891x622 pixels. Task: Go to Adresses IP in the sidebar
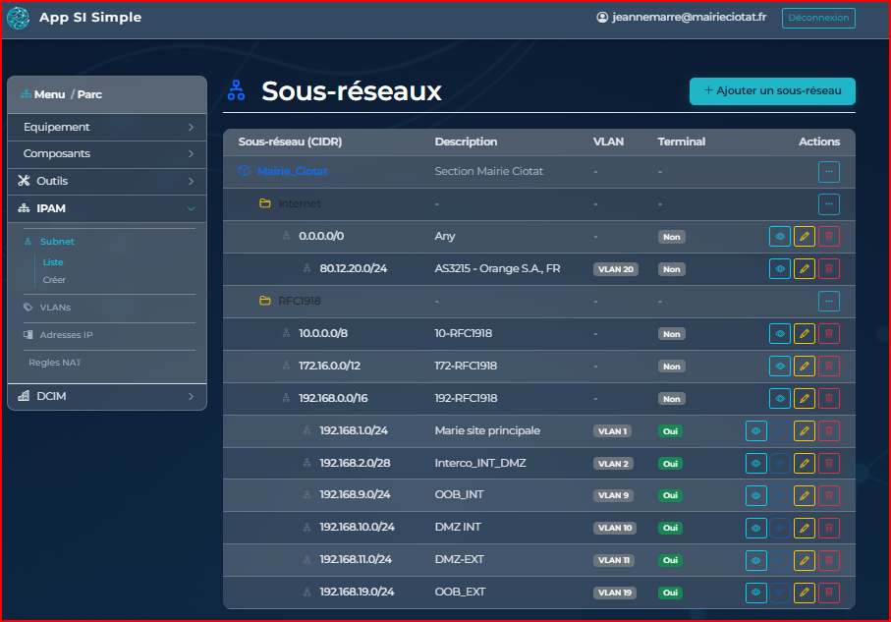pyautogui.click(x=66, y=335)
